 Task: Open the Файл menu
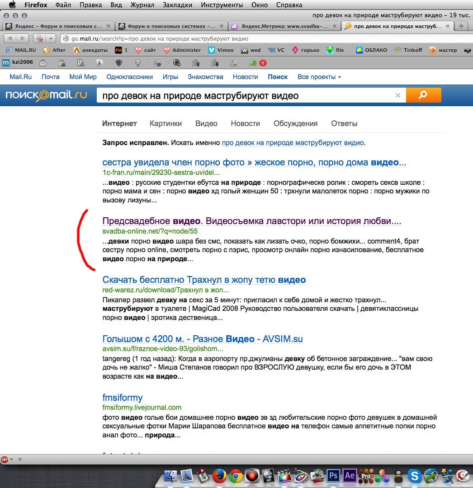point(63,5)
